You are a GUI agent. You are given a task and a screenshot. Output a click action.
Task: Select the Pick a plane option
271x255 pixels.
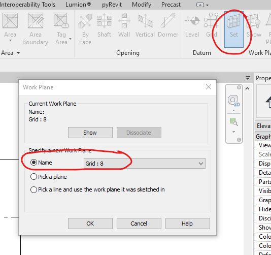[x=33, y=177]
